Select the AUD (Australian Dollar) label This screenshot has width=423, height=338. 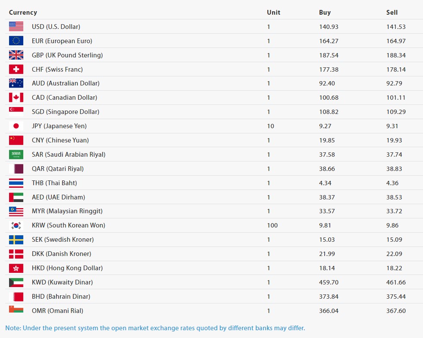tap(66, 83)
